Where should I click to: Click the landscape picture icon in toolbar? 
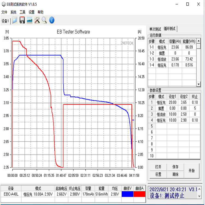(x=30, y=20)
